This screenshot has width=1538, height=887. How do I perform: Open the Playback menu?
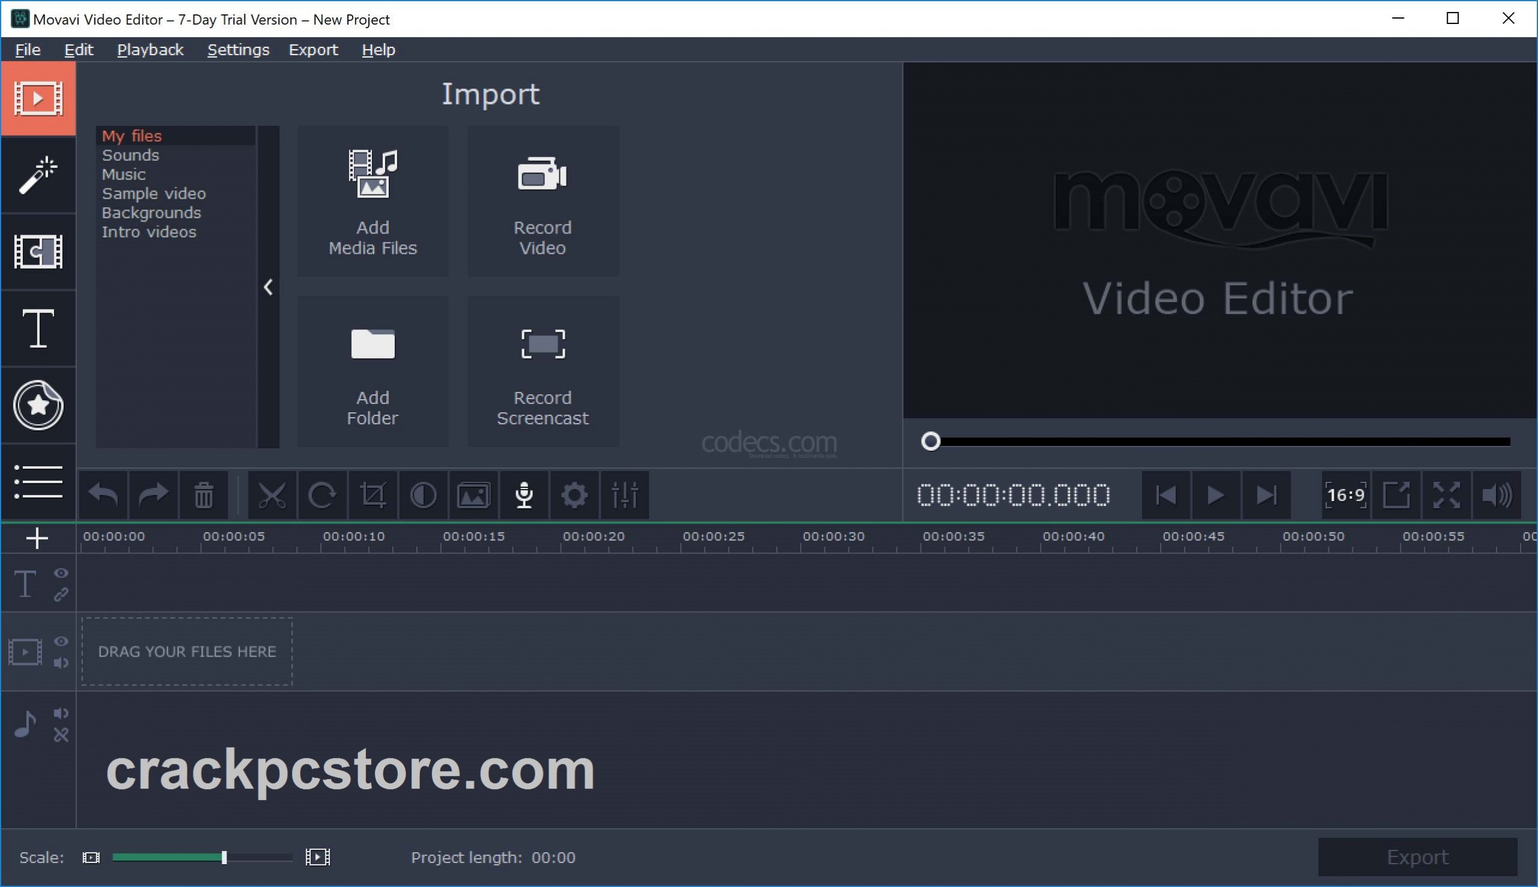(150, 50)
